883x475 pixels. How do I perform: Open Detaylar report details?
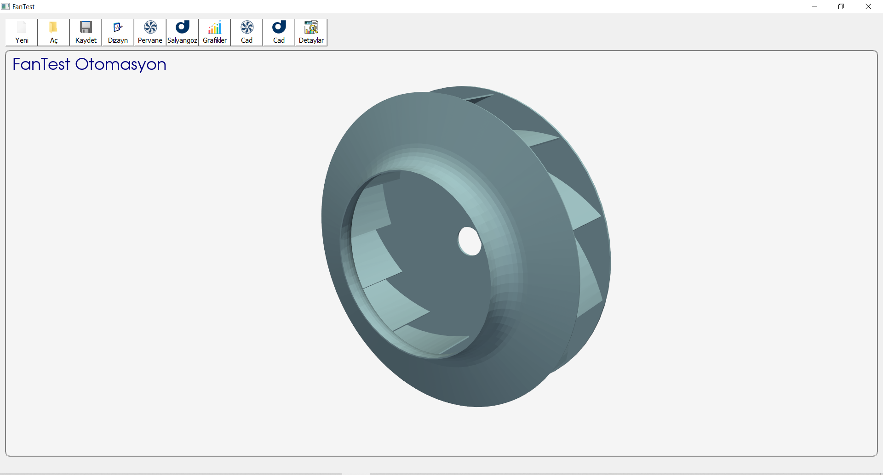pos(311,32)
